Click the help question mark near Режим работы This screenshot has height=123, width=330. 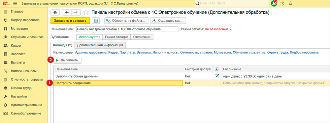coord(230,29)
